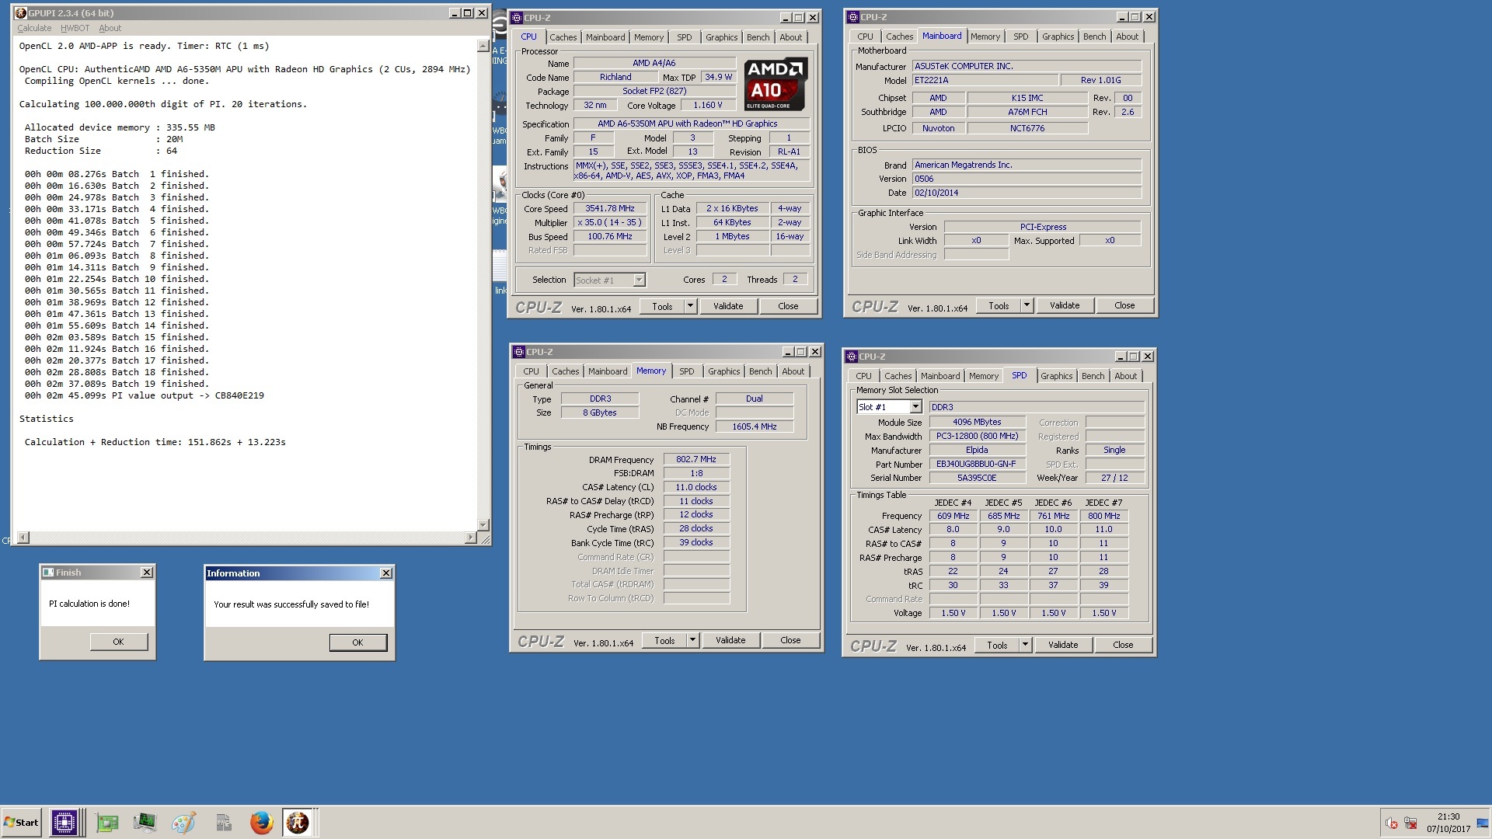1492x839 pixels.
Task: Open the Start menu
Action: tap(21, 823)
